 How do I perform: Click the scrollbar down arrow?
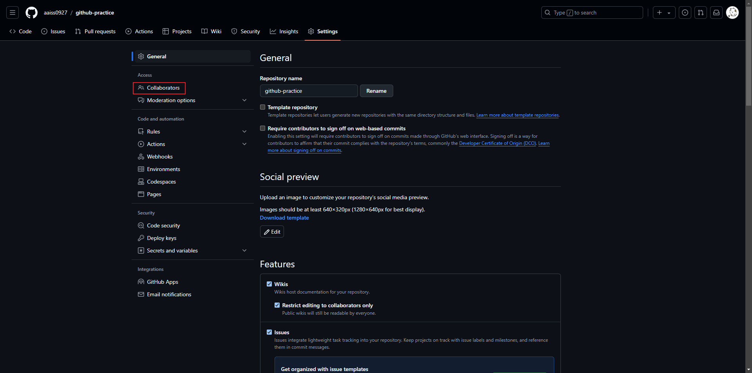748,369
